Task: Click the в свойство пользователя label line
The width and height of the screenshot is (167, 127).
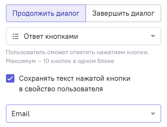Action: point(61,89)
